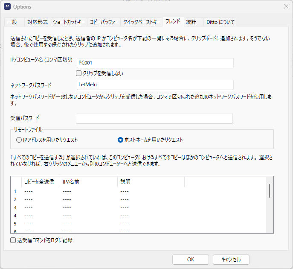Open the 対応形式 tab
Screen dimensions: 293x269
[x=38, y=22]
